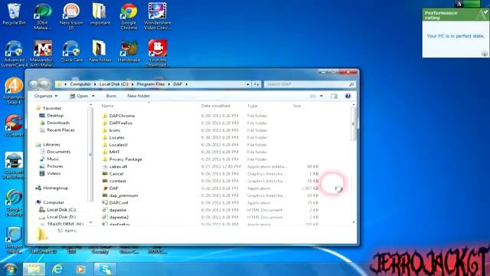Launch Internet Explorer from taskbar
This screenshot has height=276, width=490.
57,269
